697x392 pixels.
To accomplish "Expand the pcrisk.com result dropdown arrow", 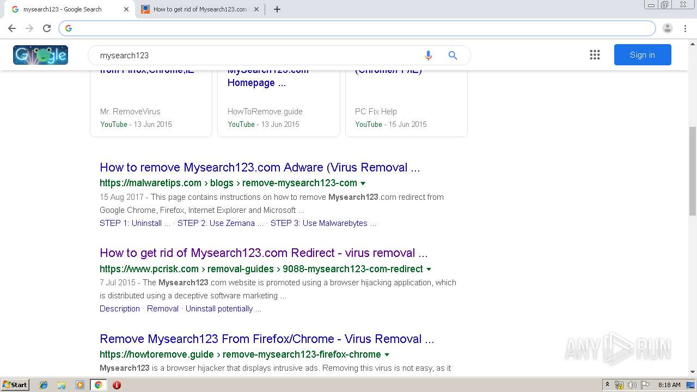I will 429,269.
